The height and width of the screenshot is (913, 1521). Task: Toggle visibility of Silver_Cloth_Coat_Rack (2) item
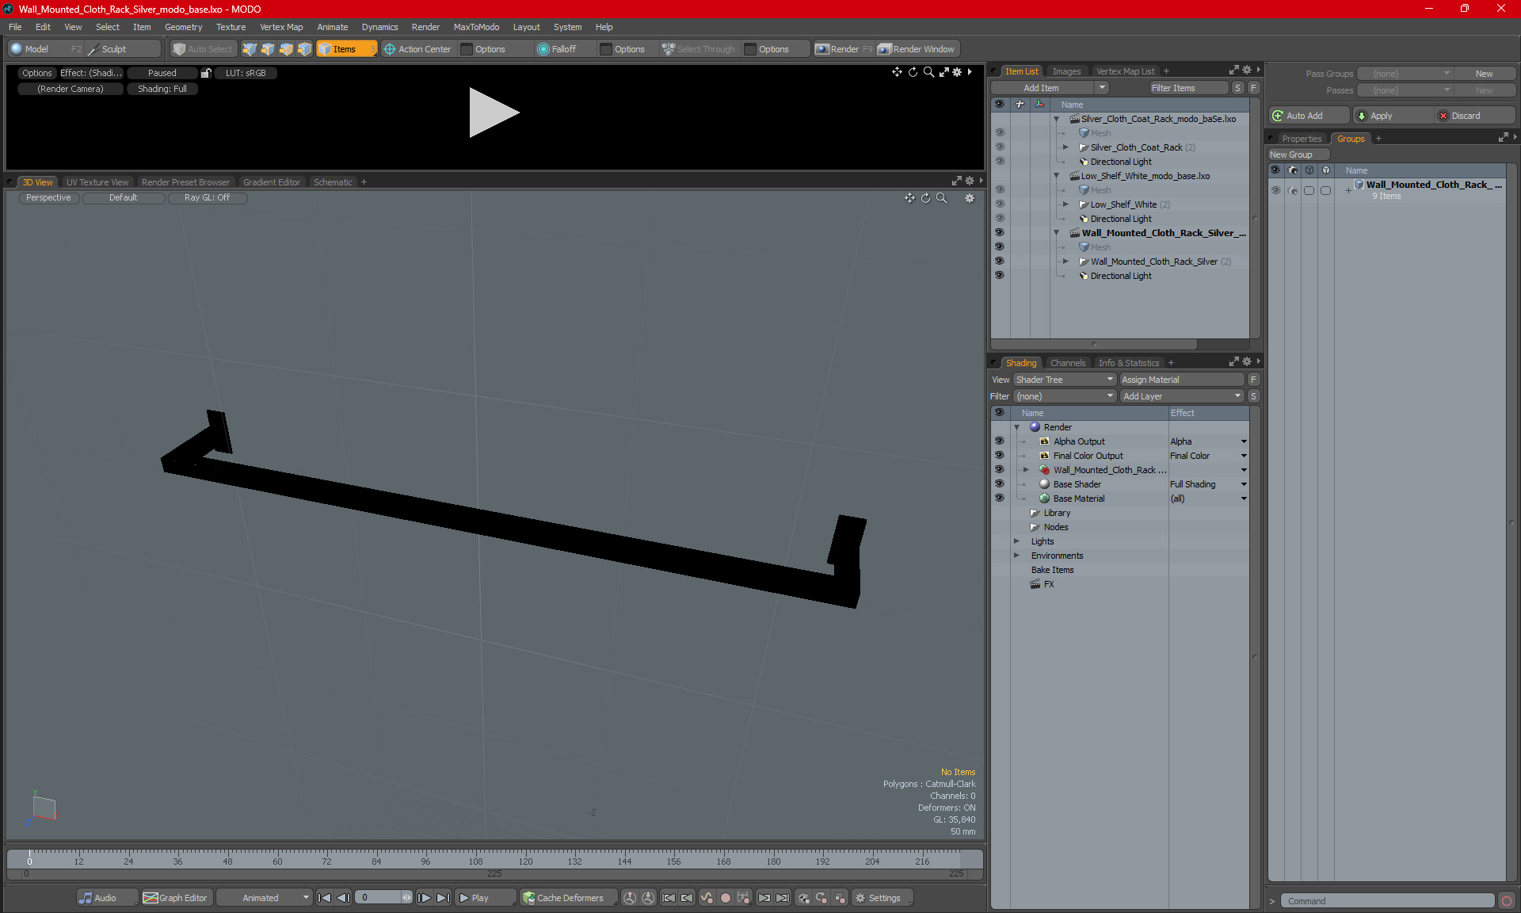pos(999,147)
